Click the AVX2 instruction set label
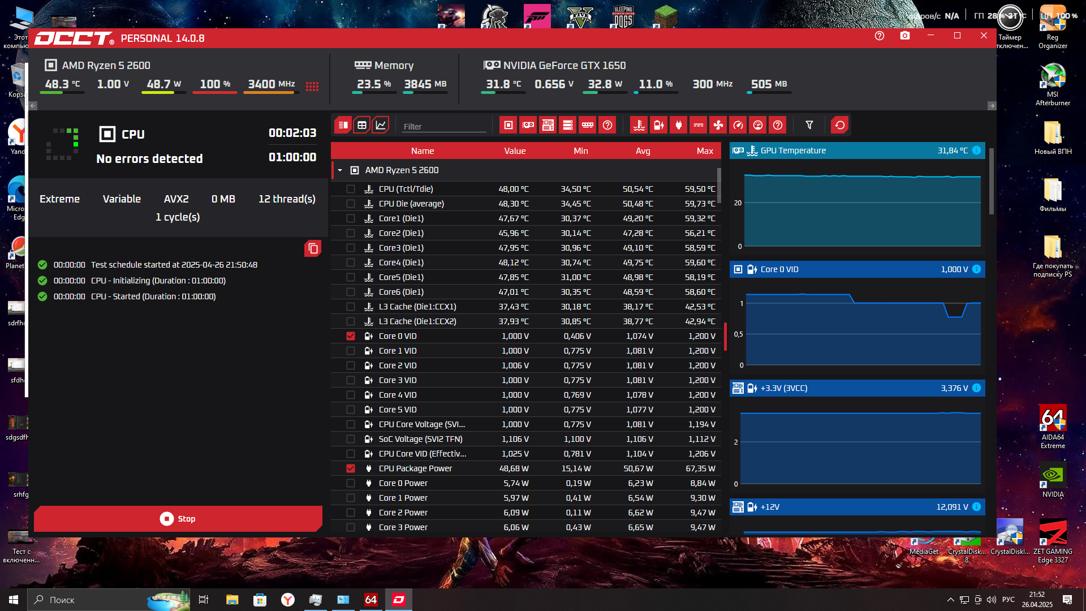The height and width of the screenshot is (611, 1086). [x=176, y=199]
